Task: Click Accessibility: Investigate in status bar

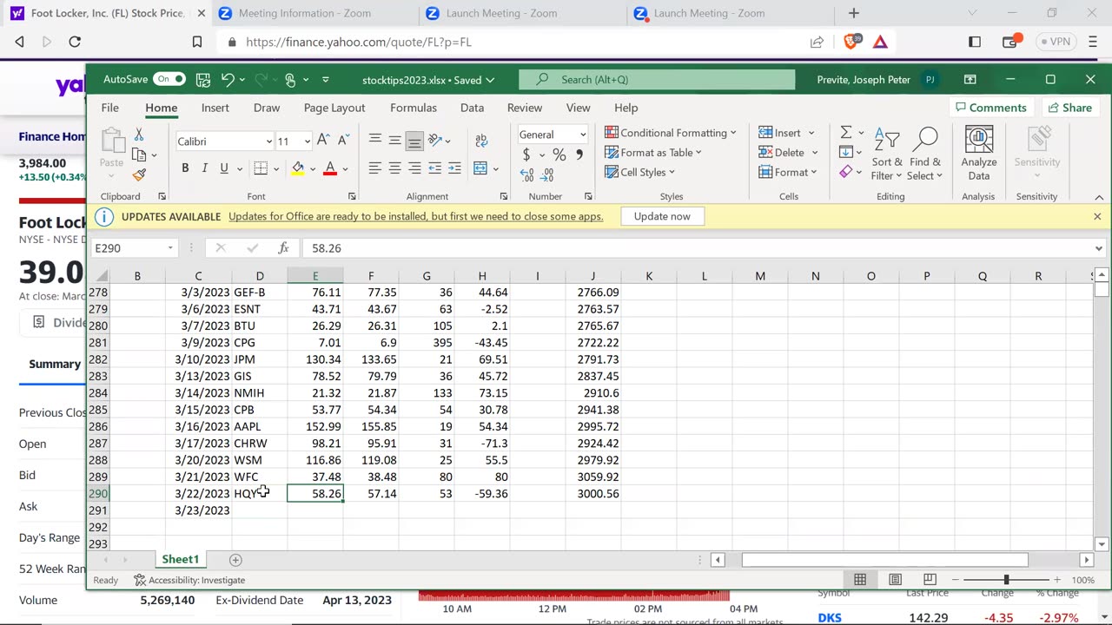Action: click(x=189, y=580)
